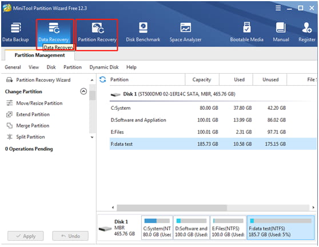Click the Extend Partition icon
This screenshot has height=247, width=319.
pos(9,114)
